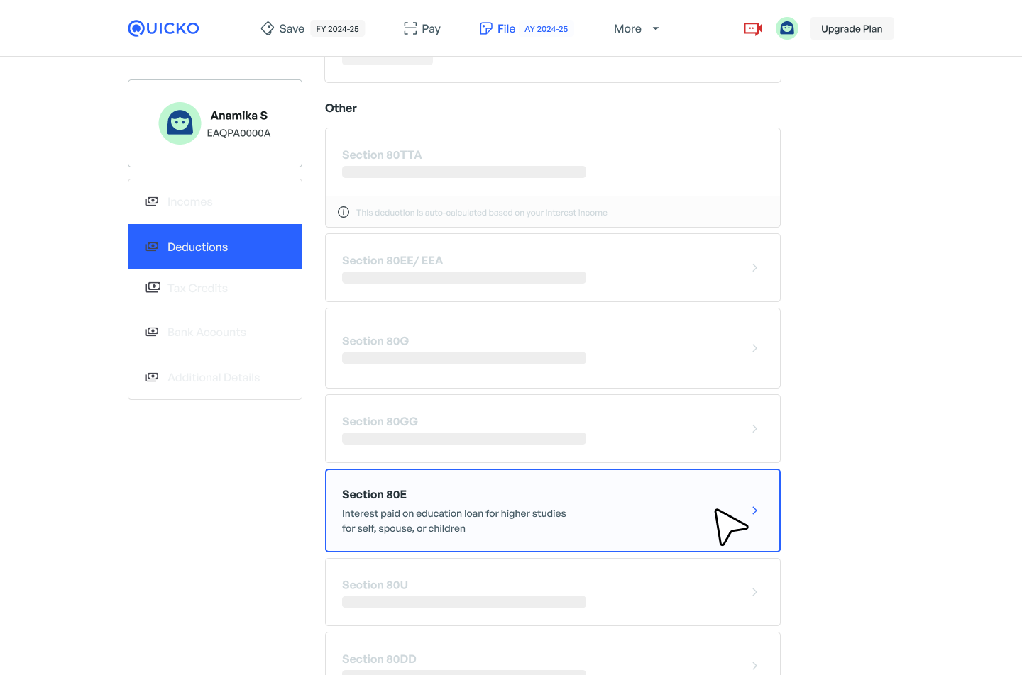Click the red video camera icon

click(x=753, y=28)
